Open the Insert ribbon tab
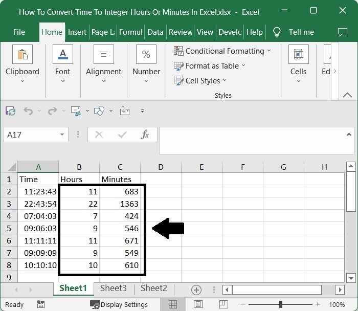This screenshot has width=358, height=311. click(x=77, y=32)
